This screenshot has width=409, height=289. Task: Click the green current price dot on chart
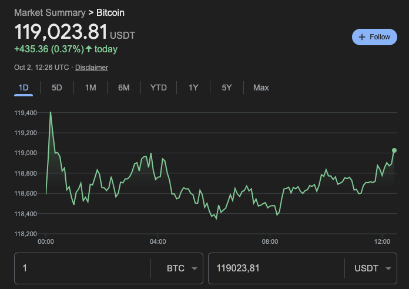point(394,150)
